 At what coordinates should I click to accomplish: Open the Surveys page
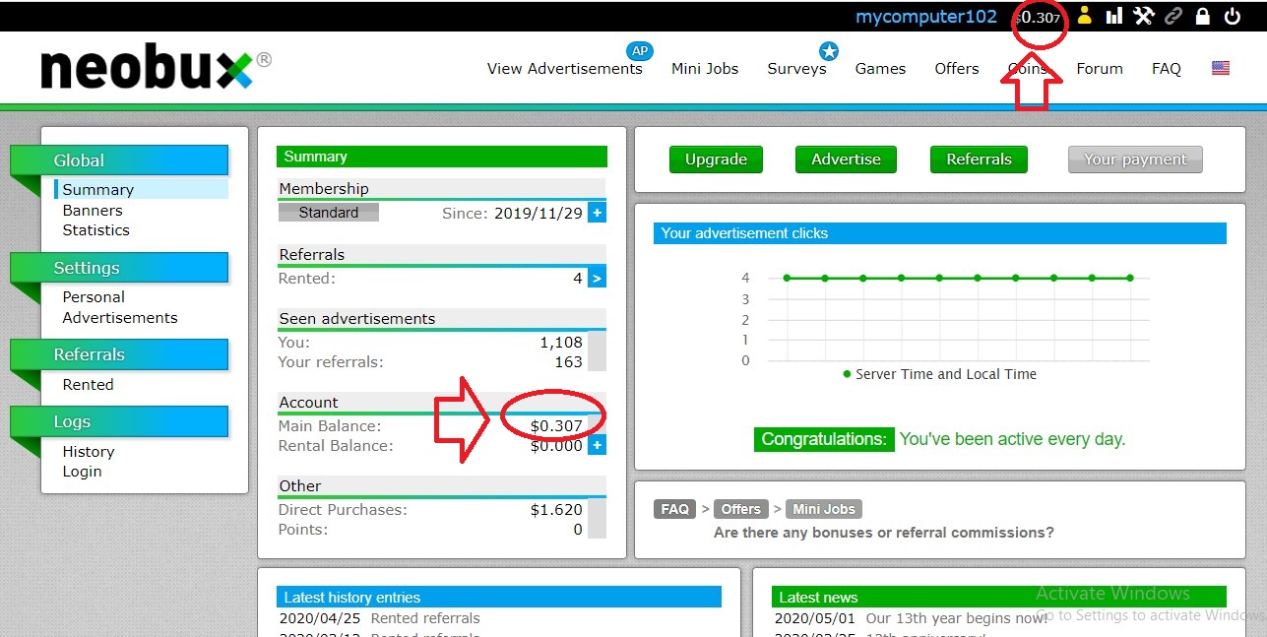coord(797,69)
